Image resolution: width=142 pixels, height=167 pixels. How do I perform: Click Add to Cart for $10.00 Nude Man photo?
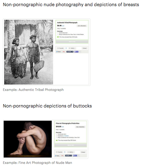(71, 145)
